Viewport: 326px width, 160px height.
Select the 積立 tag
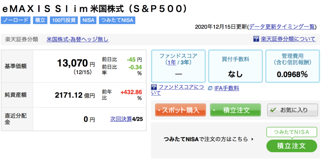[40, 20]
